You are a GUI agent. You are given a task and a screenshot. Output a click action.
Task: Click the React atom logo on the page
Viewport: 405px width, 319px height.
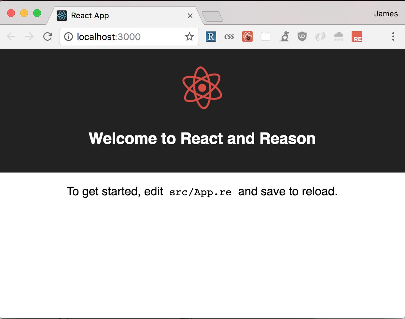point(202,87)
